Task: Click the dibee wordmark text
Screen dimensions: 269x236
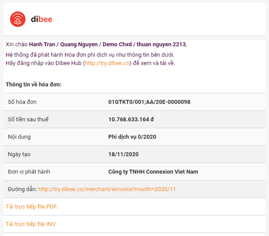Action: pyautogui.click(x=42, y=19)
